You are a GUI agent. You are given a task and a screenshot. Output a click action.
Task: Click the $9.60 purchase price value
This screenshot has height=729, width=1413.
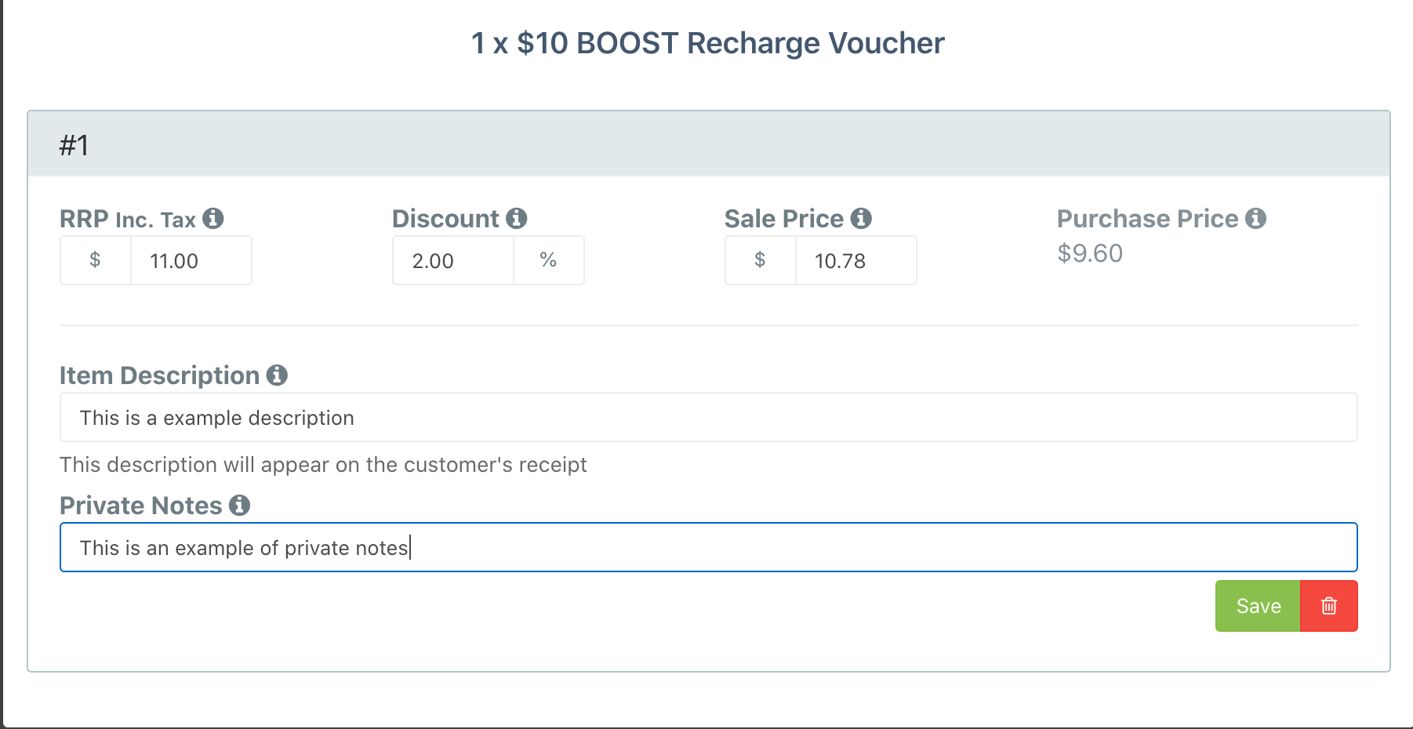[x=1090, y=253]
